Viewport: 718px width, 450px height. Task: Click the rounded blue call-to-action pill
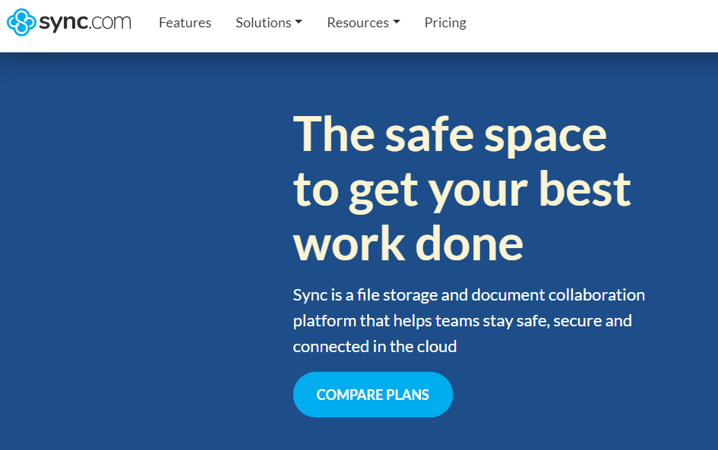click(x=372, y=395)
